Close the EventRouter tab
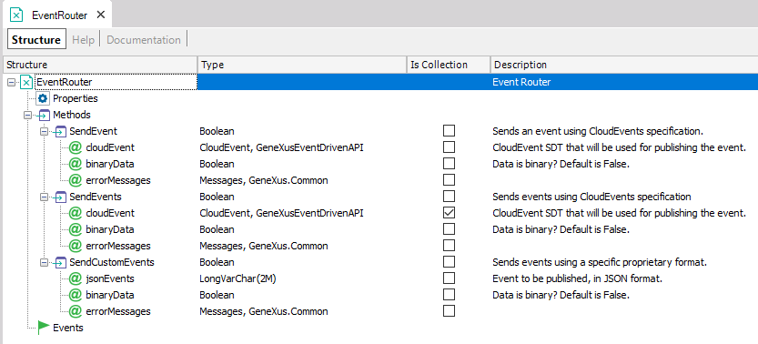 coord(100,15)
